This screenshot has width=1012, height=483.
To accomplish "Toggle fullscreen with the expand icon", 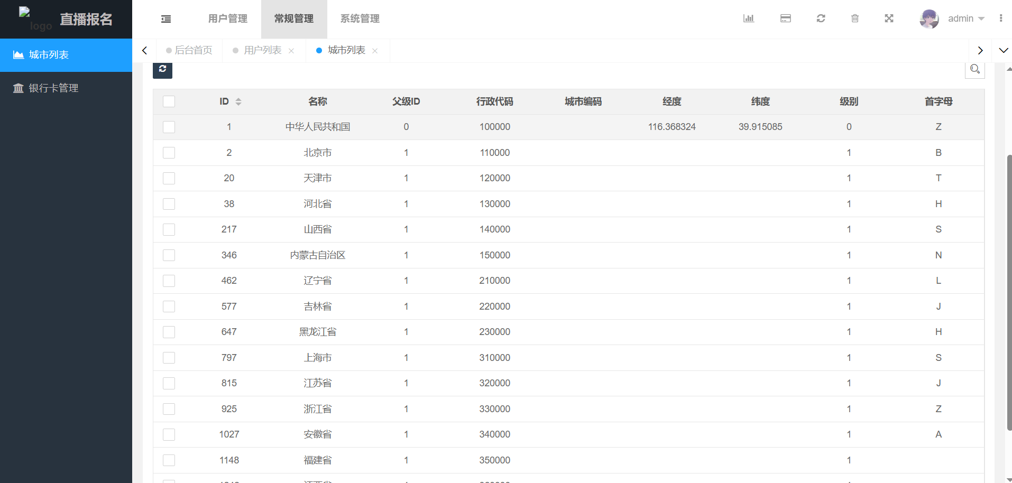I will pyautogui.click(x=889, y=18).
